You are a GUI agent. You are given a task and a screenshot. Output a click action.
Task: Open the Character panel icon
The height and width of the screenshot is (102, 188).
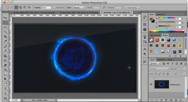click(145, 49)
